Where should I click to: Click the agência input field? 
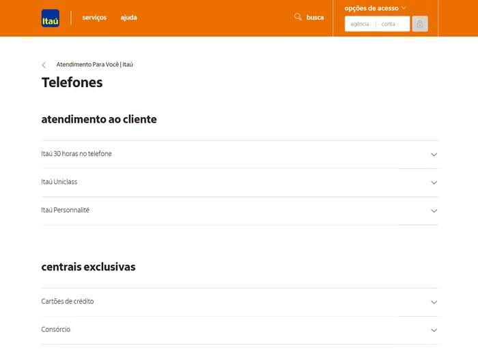coord(360,24)
